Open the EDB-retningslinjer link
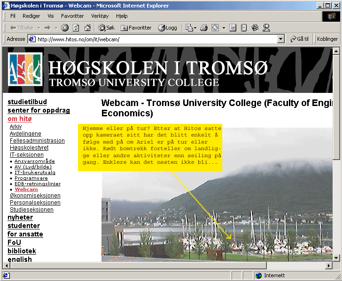Screen dimensions: 342x281 tap(38, 184)
